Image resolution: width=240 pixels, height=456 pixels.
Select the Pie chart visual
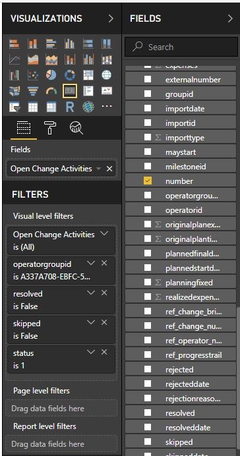[x=51, y=75]
